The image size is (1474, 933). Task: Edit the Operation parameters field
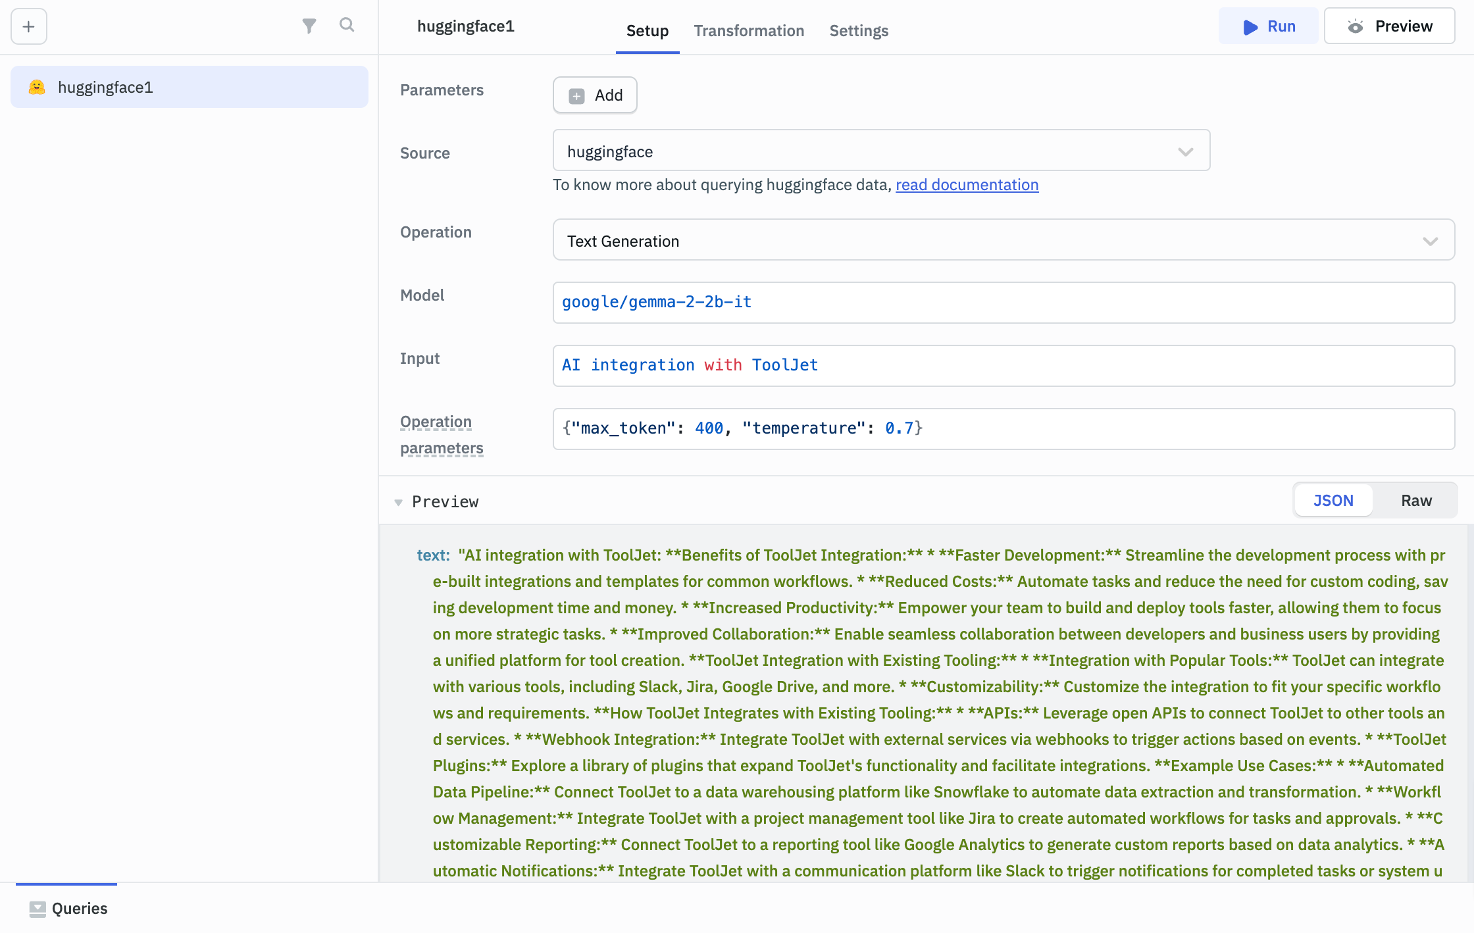point(1004,429)
